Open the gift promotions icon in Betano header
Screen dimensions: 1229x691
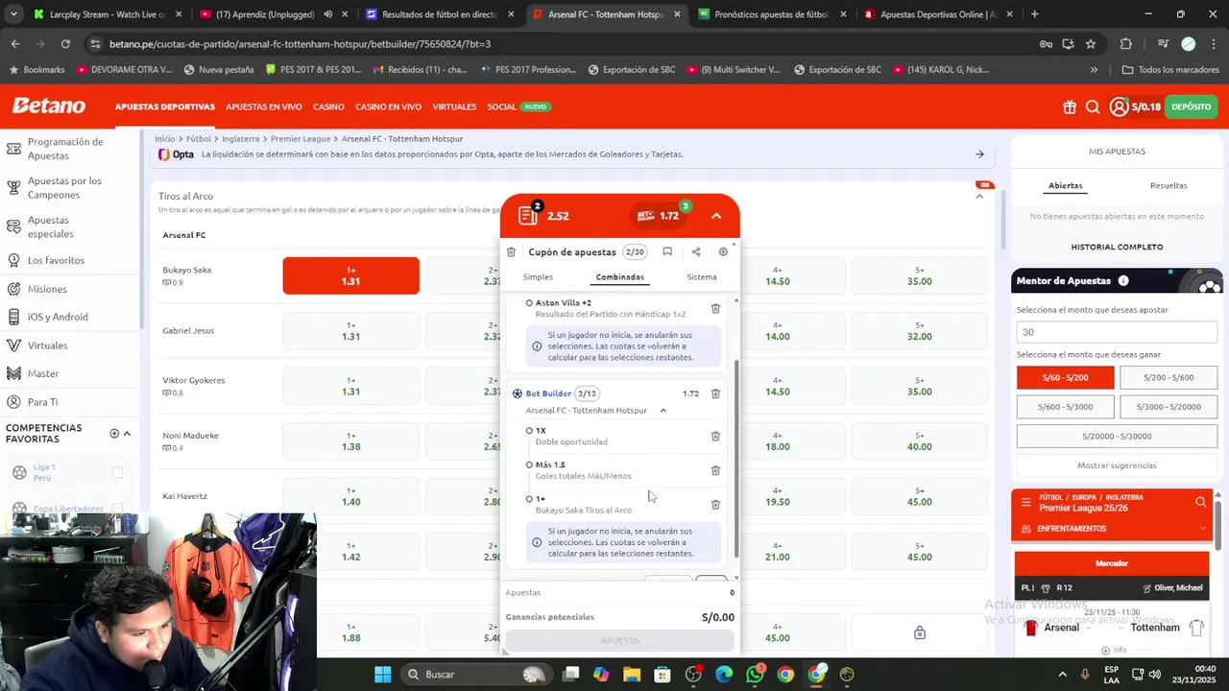(1070, 107)
